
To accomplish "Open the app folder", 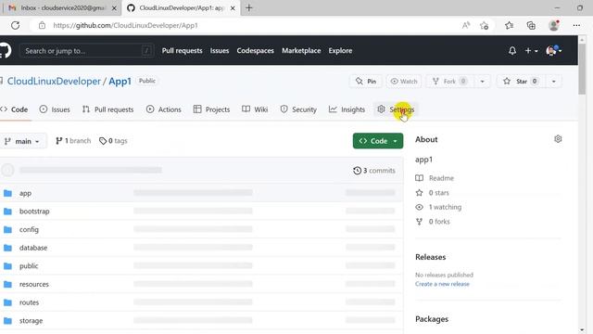I will click(25, 193).
